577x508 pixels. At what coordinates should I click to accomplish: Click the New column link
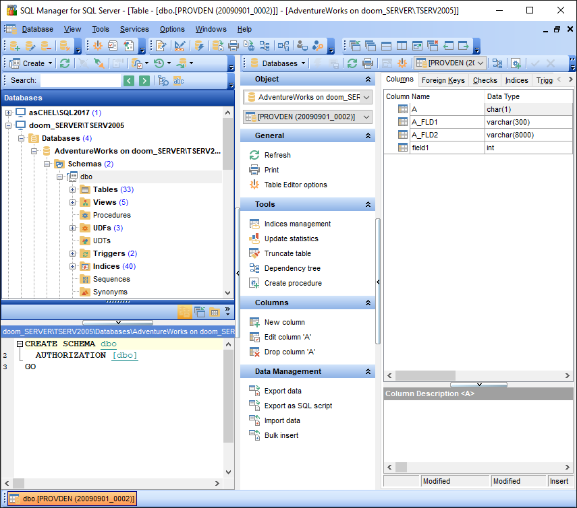pos(285,322)
